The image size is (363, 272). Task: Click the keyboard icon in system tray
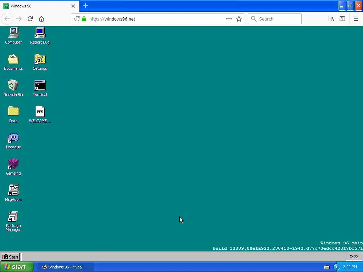pos(326,267)
